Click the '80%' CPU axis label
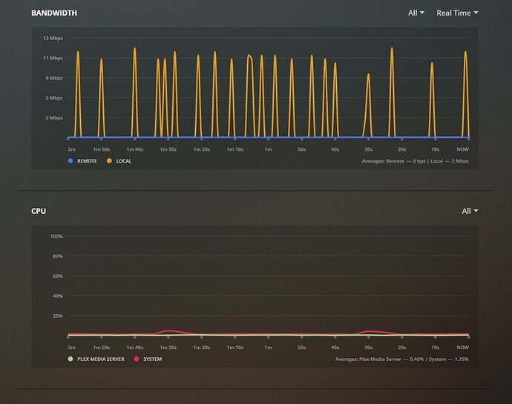 (58, 256)
